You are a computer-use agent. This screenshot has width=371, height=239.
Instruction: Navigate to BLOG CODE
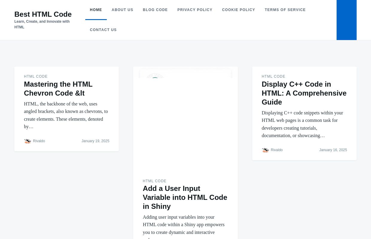pos(155,10)
